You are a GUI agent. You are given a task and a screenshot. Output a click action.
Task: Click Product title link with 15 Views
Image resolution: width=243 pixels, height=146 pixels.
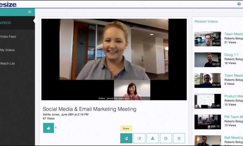tap(234, 96)
